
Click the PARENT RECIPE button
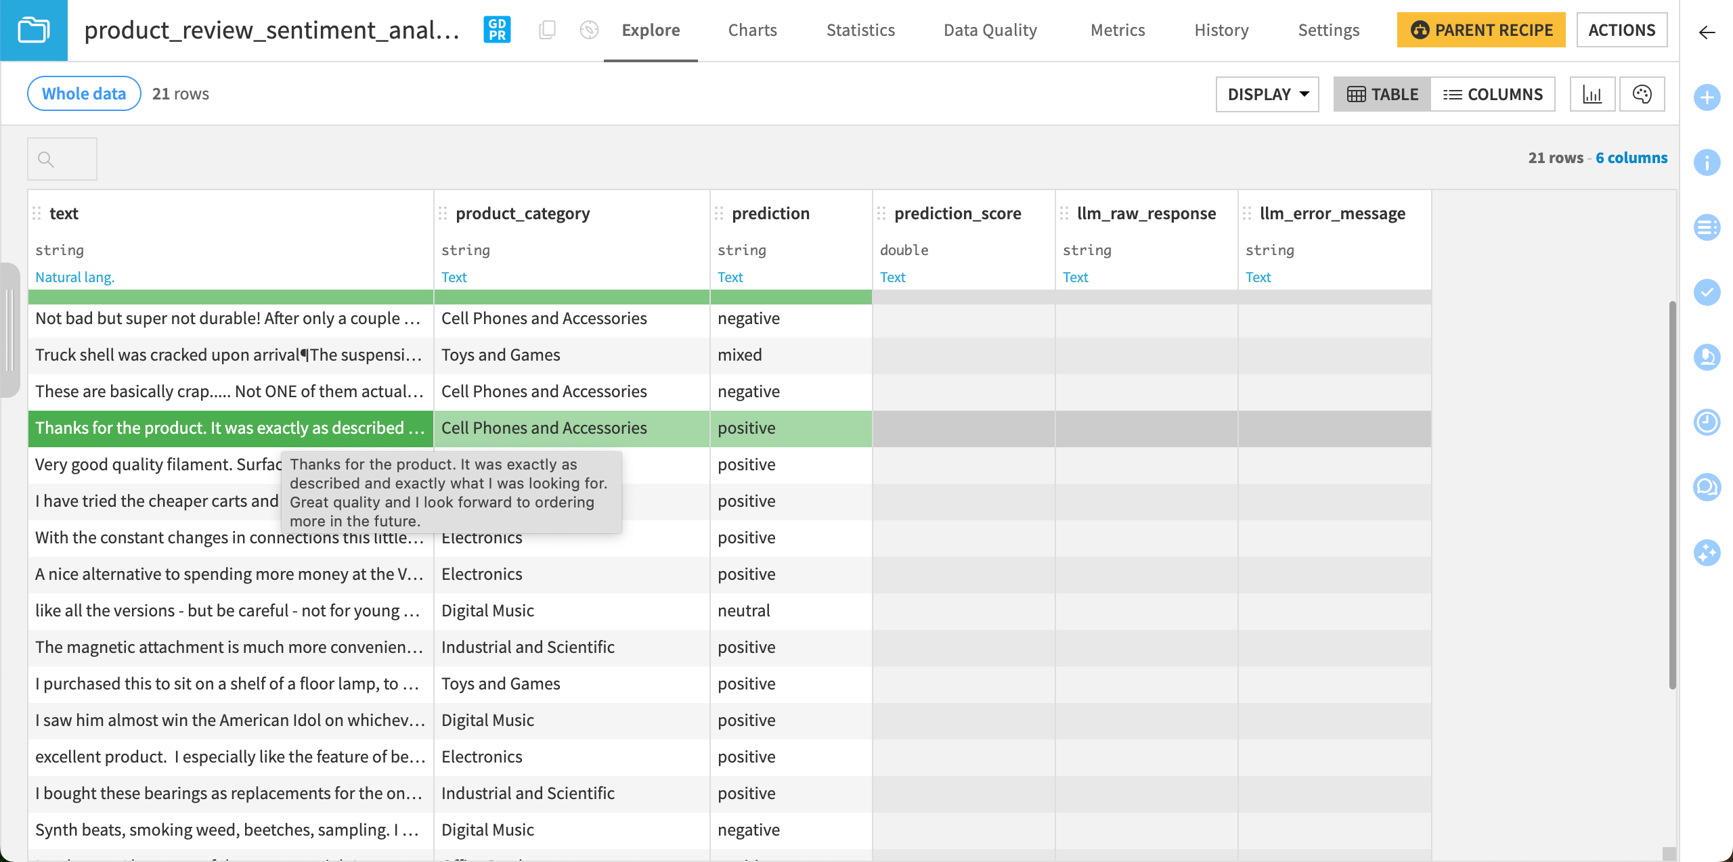point(1481,30)
